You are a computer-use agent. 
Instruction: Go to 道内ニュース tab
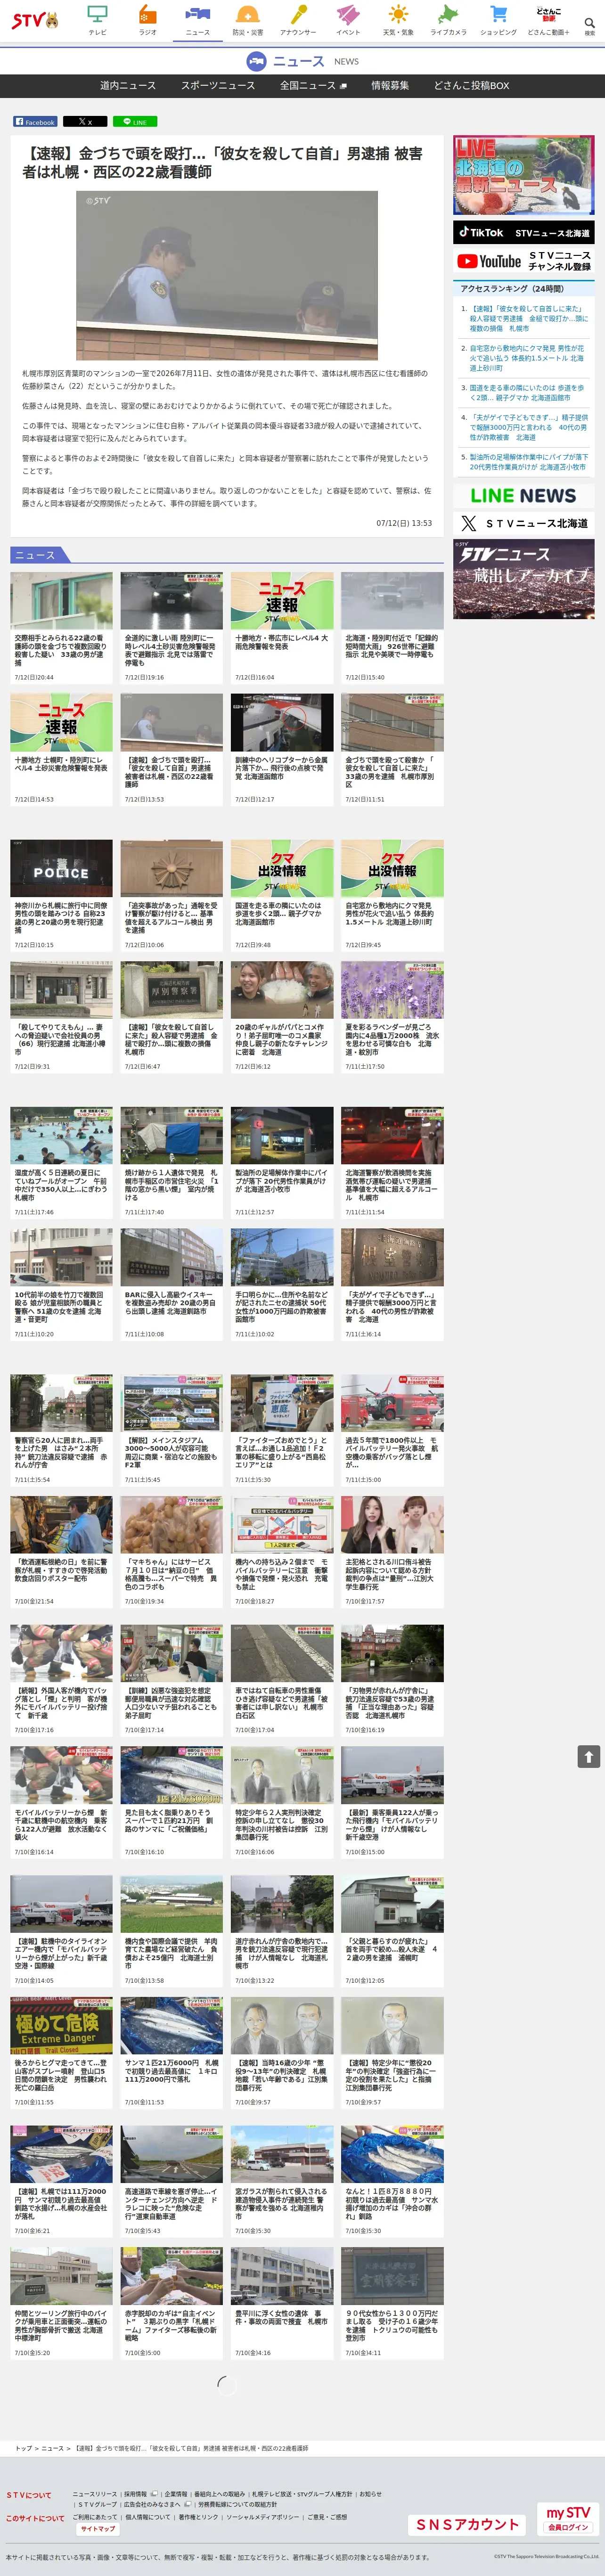pyautogui.click(x=128, y=86)
